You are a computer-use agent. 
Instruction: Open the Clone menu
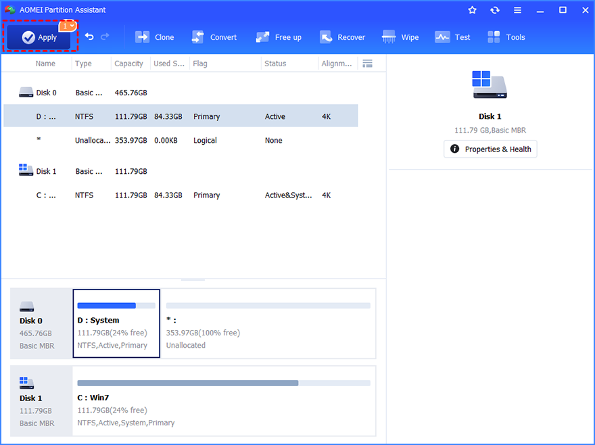click(x=154, y=37)
